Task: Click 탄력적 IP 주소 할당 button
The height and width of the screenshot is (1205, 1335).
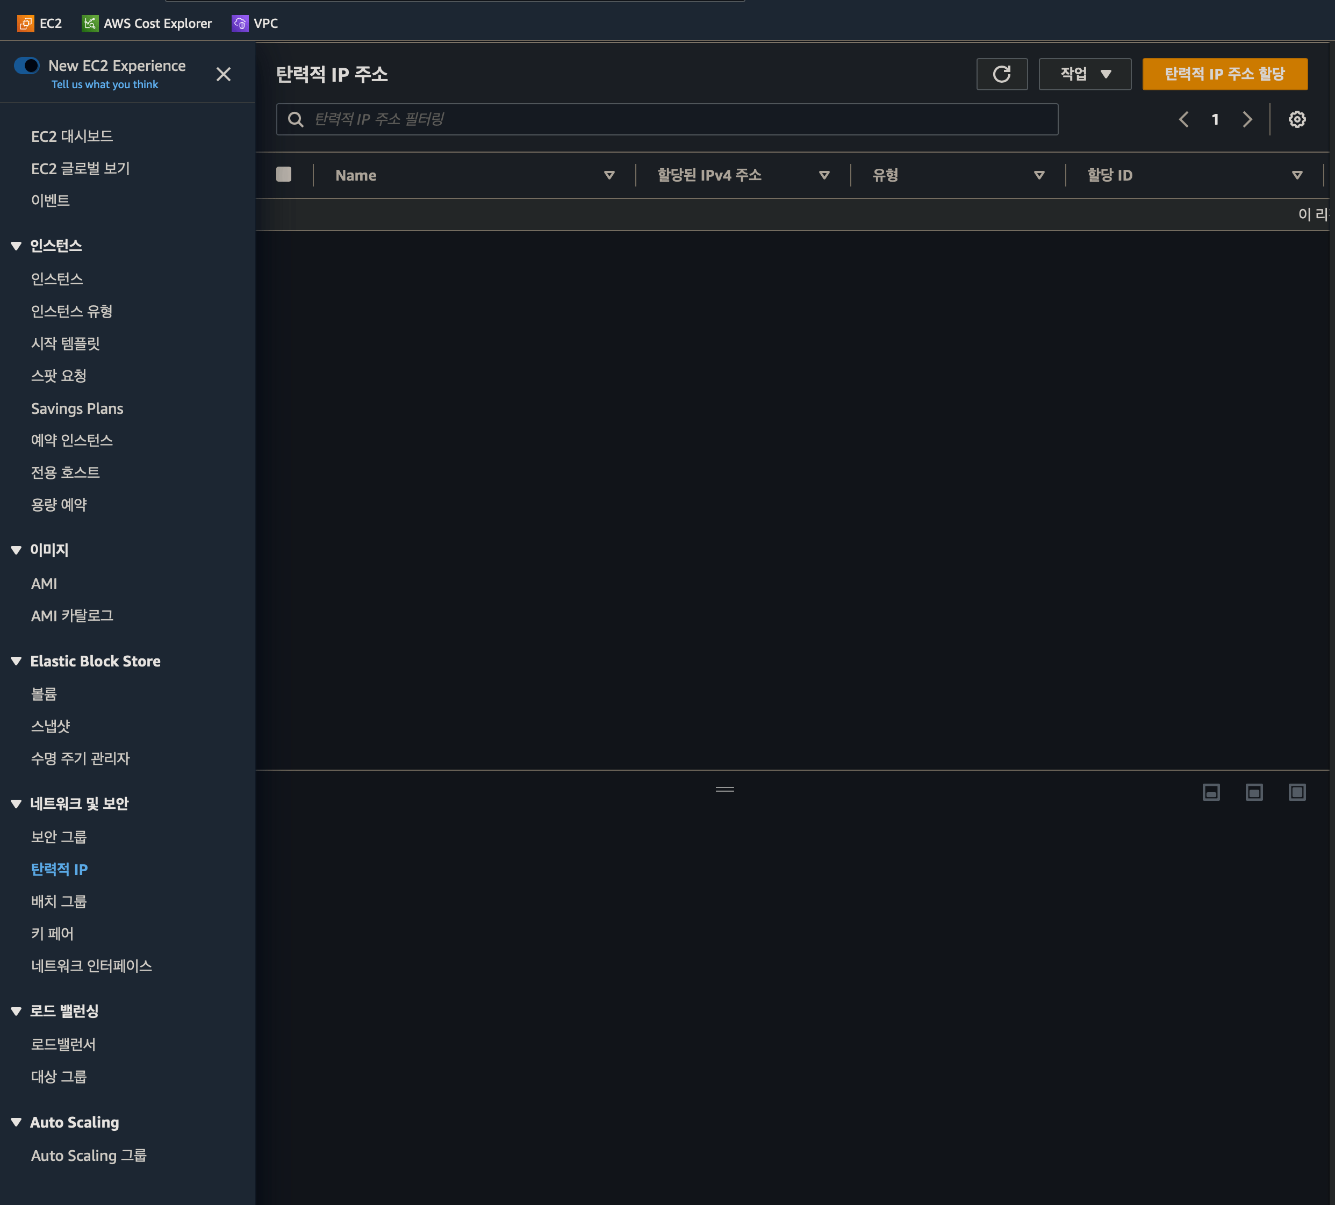Action: point(1224,74)
